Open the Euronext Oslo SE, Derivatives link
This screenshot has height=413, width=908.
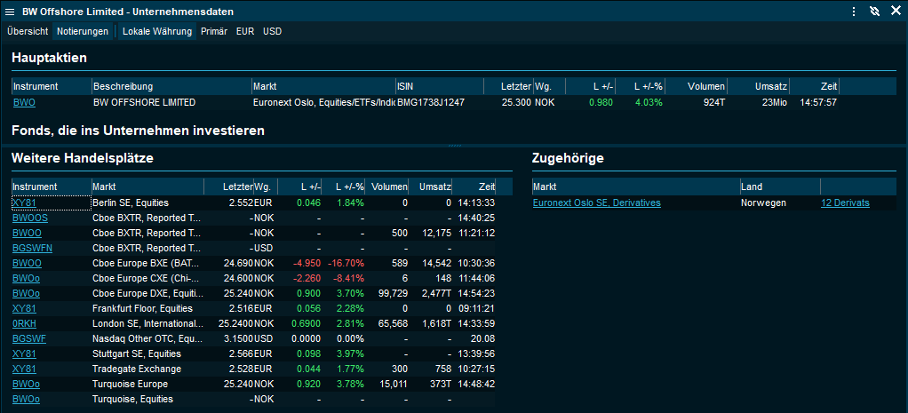click(x=596, y=203)
